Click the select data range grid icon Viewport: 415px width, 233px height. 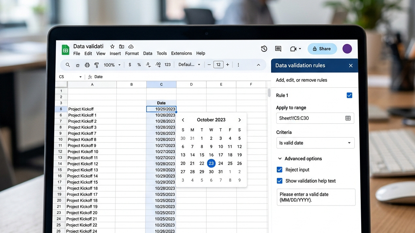coord(348,118)
